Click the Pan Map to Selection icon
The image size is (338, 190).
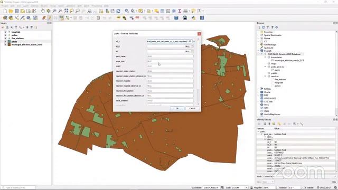pos(49,11)
